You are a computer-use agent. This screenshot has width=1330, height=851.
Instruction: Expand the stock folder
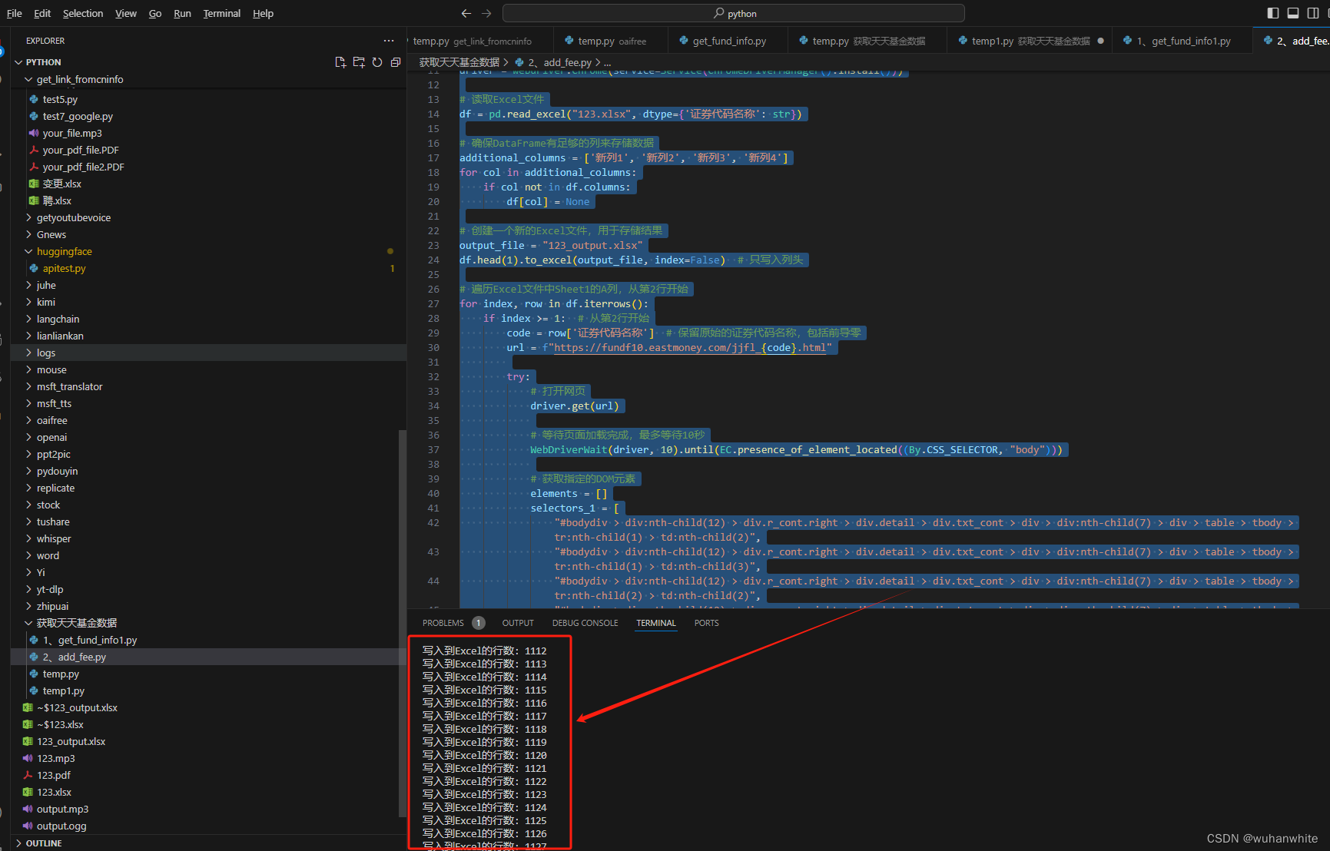click(48, 505)
